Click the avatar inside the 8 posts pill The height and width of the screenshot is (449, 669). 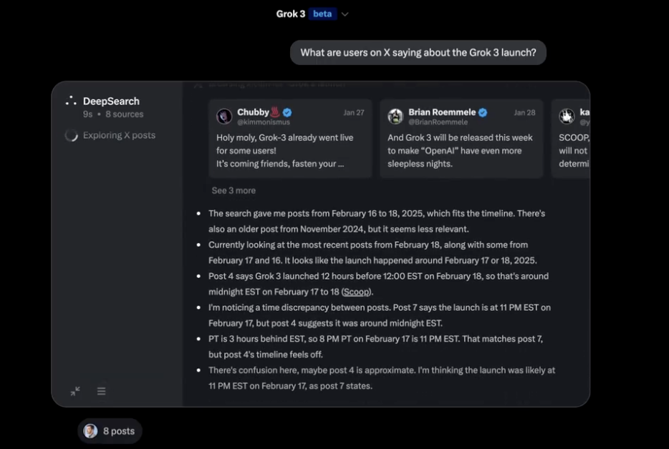point(90,430)
